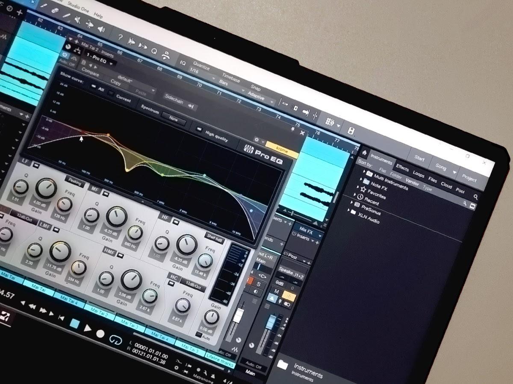Viewport: 513px width, 384px height.
Task: Click the Q quantize icon in toolbar
Action: click(x=154, y=50)
